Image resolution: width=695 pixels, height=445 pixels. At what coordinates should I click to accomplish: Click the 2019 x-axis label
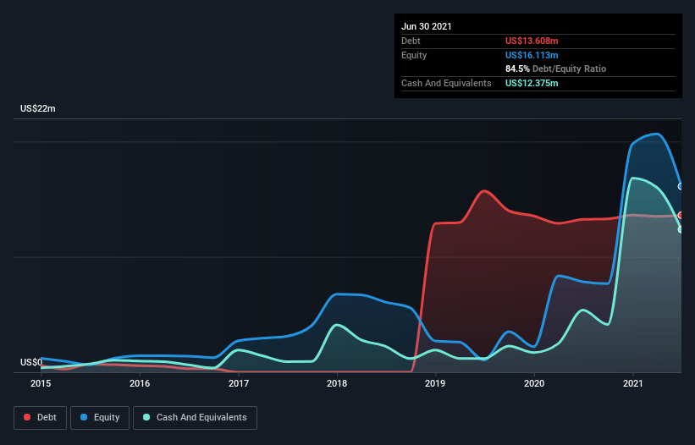point(435,383)
